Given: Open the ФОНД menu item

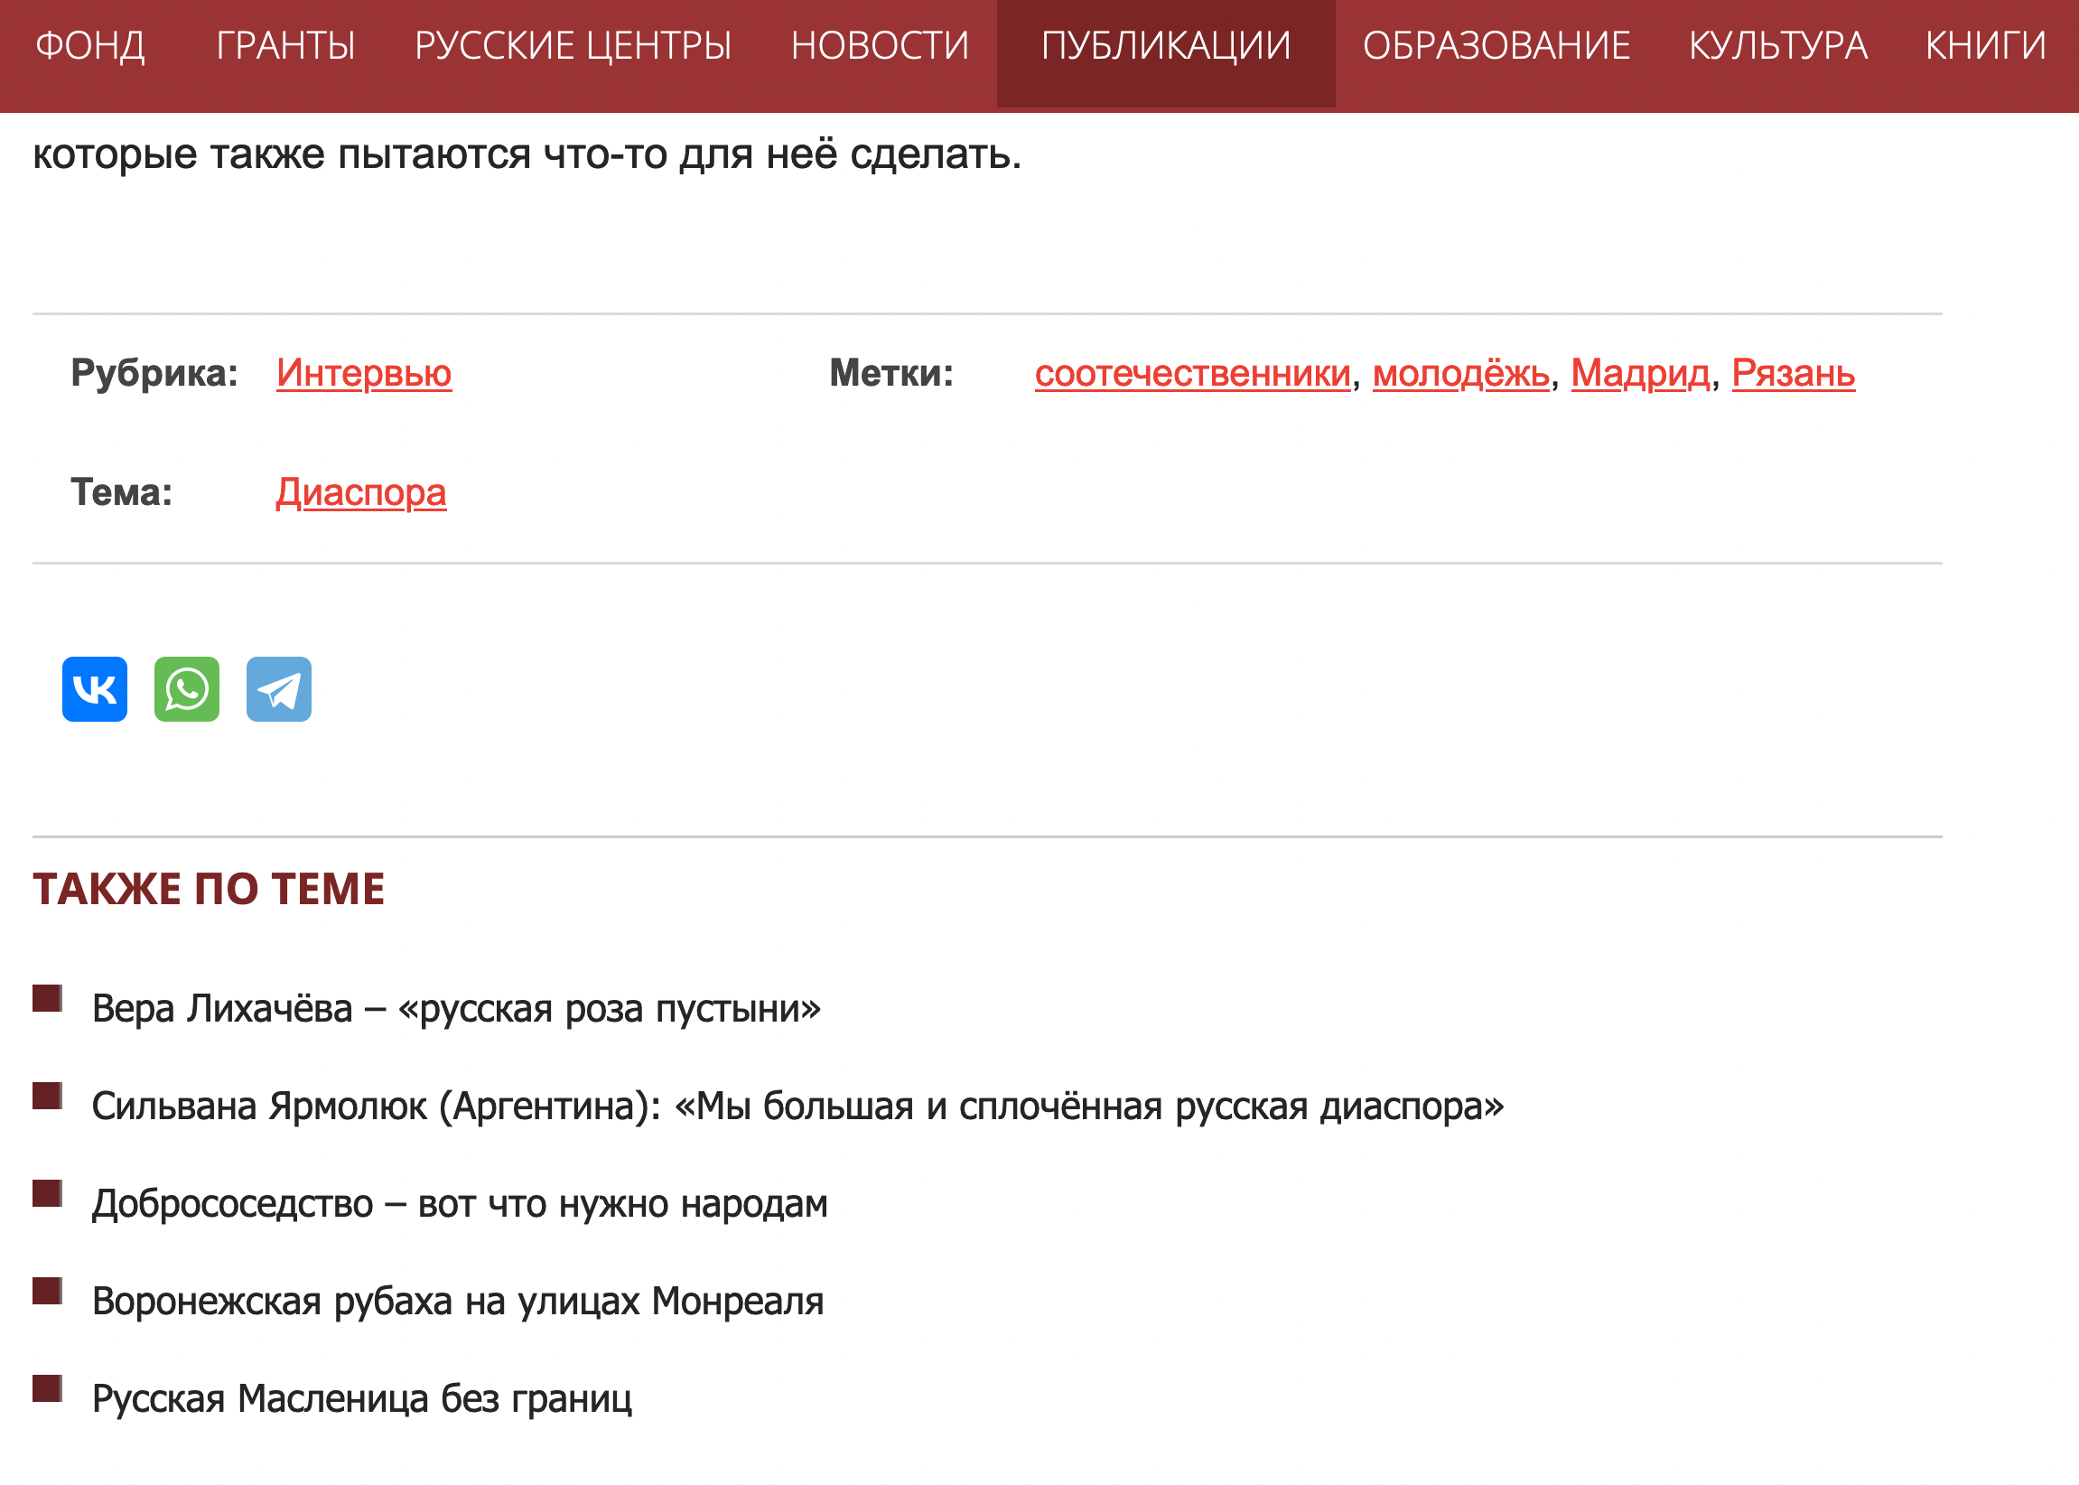Looking at the screenshot, I should click(x=89, y=46).
